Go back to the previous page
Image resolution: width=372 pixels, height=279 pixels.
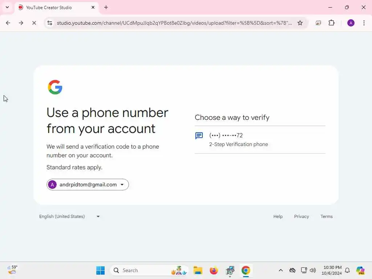[x=8, y=23]
